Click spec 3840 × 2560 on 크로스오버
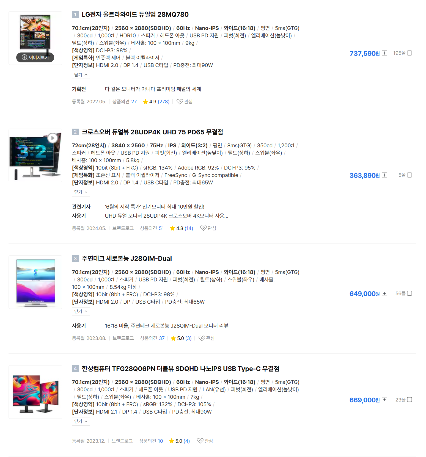The height and width of the screenshot is (457, 426). 128,145
